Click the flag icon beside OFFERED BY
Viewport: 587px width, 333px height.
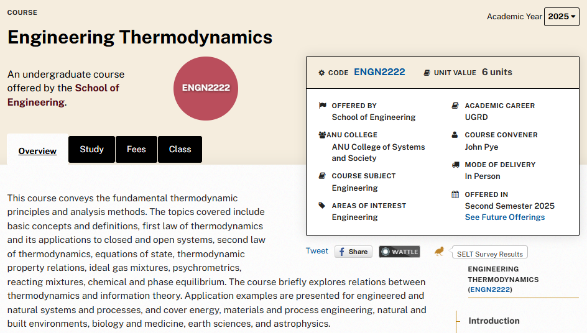[x=322, y=106]
